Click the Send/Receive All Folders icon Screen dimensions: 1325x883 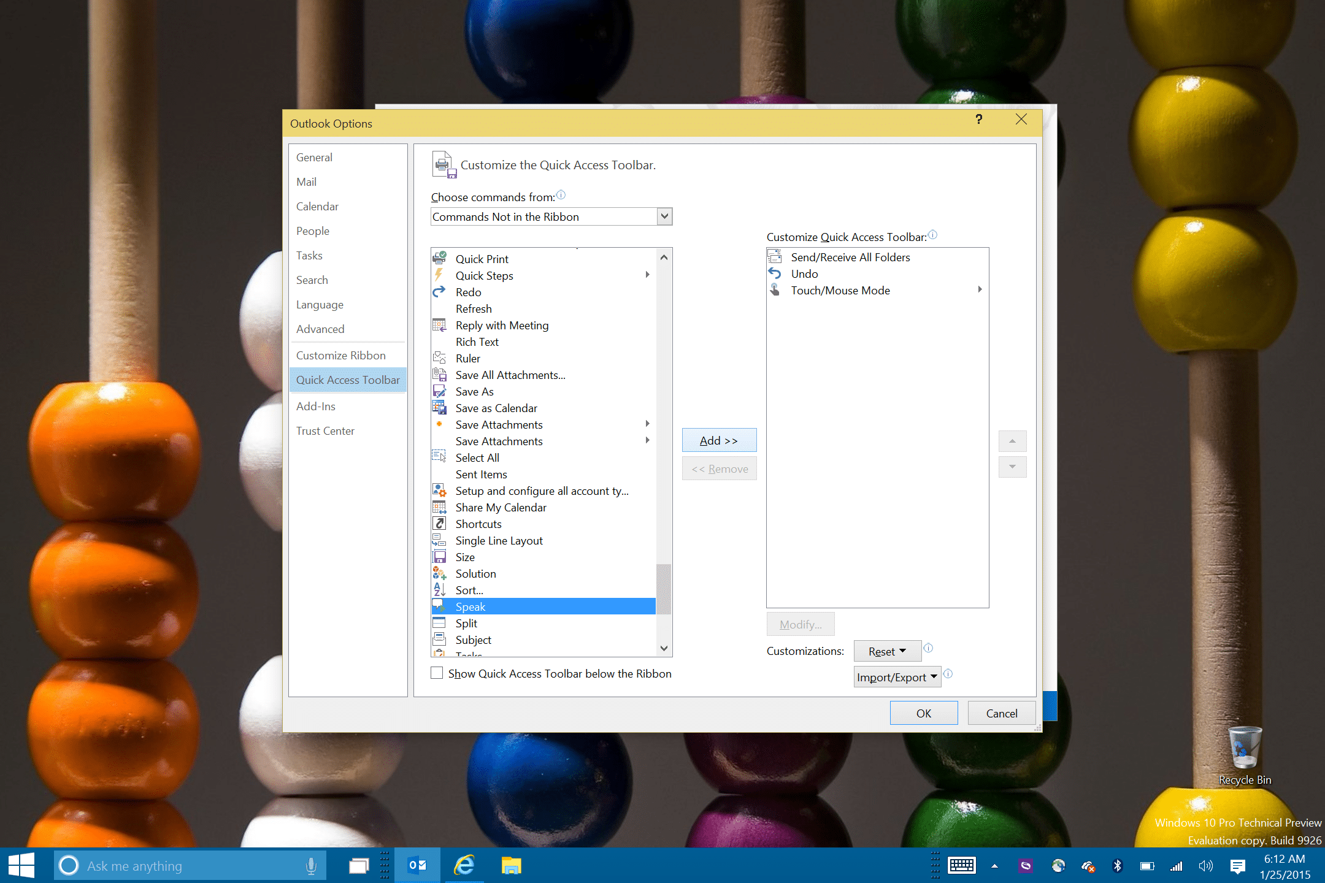click(775, 256)
